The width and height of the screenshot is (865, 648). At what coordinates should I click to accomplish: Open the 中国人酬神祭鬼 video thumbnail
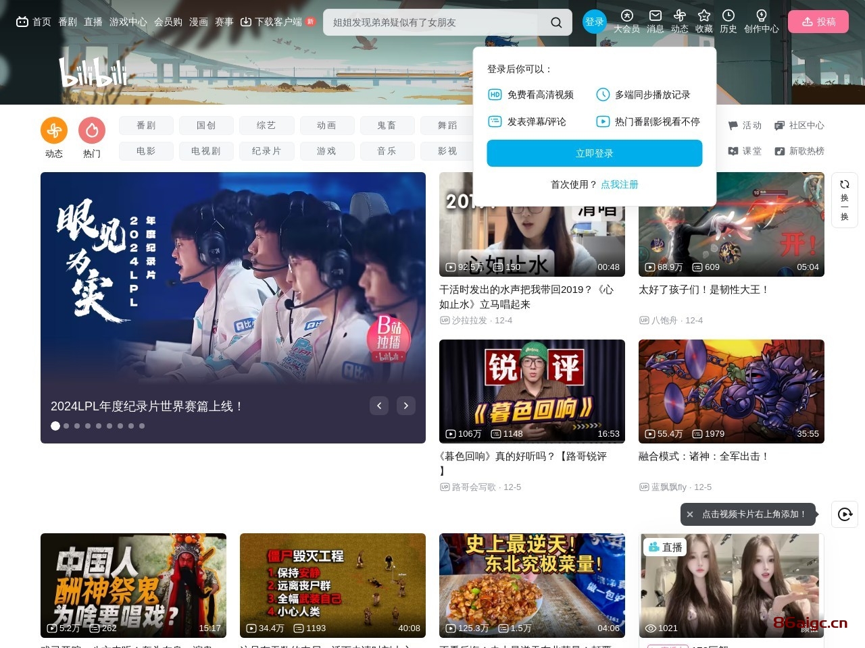coord(133,585)
